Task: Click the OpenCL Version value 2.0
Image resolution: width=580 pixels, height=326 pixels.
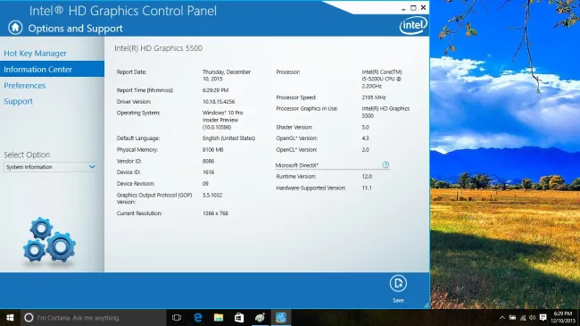Action: (x=365, y=150)
